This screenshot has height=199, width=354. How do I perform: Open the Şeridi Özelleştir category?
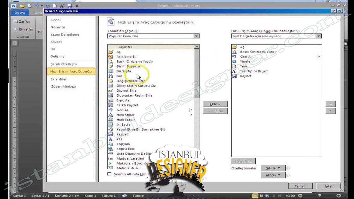tap(64, 64)
